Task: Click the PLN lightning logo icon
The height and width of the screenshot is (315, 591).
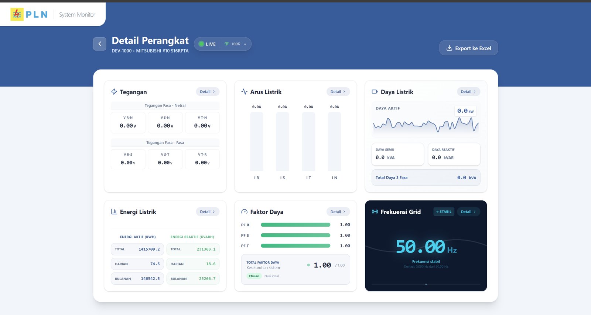Action: (17, 14)
